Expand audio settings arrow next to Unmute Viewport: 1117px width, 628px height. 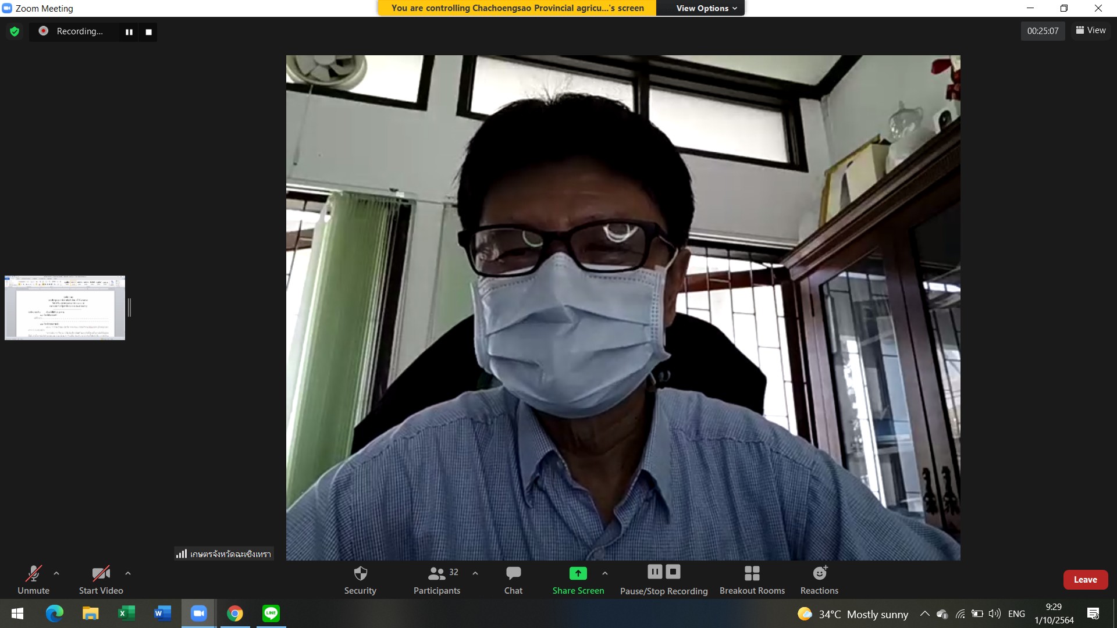(x=56, y=573)
